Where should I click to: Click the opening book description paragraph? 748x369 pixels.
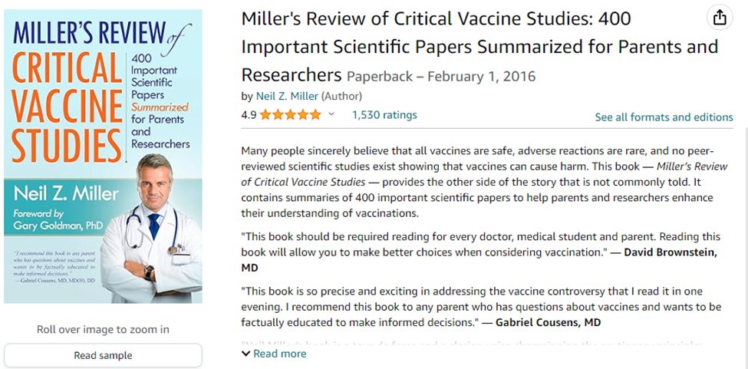481,182
